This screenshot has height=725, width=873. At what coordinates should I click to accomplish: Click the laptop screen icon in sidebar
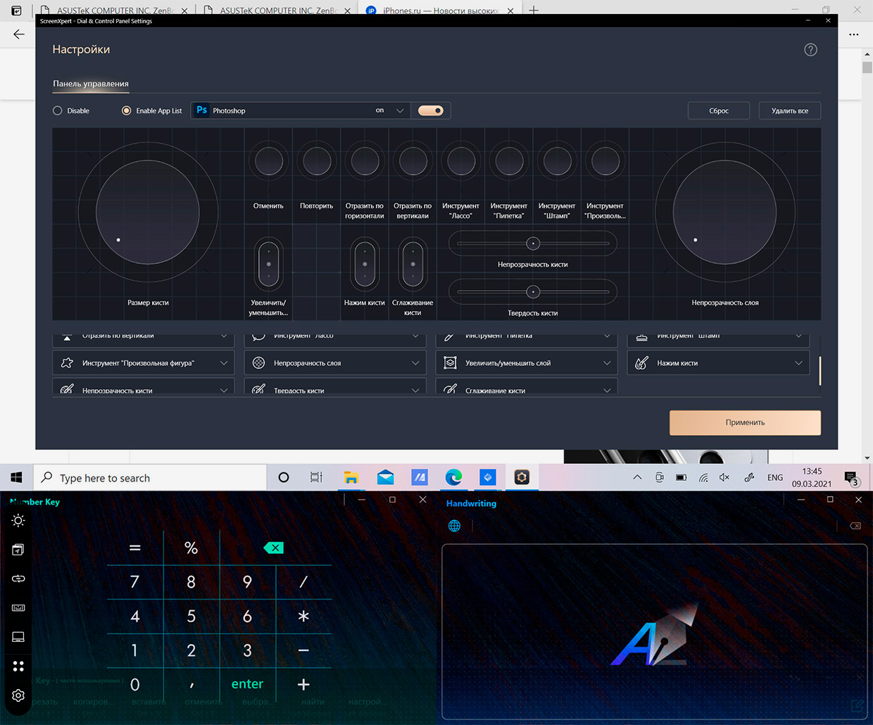(18, 637)
